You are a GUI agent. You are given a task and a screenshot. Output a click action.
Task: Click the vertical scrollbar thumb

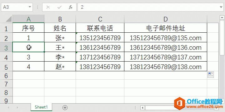pos(222,38)
